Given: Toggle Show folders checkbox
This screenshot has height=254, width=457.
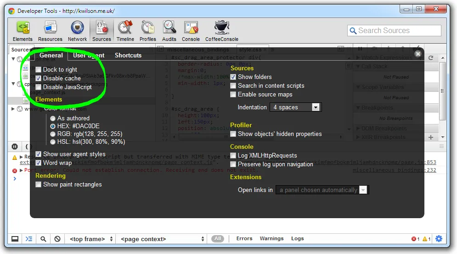Looking at the screenshot, I should pos(233,77).
